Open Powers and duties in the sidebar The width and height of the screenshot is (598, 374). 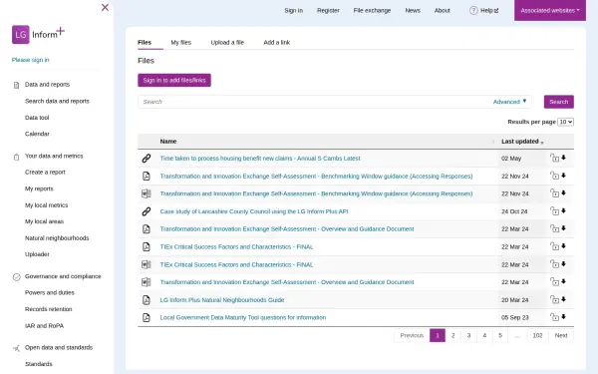(x=50, y=292)
